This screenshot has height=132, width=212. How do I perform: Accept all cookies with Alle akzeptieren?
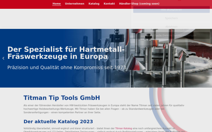click(x=171, y=10)
